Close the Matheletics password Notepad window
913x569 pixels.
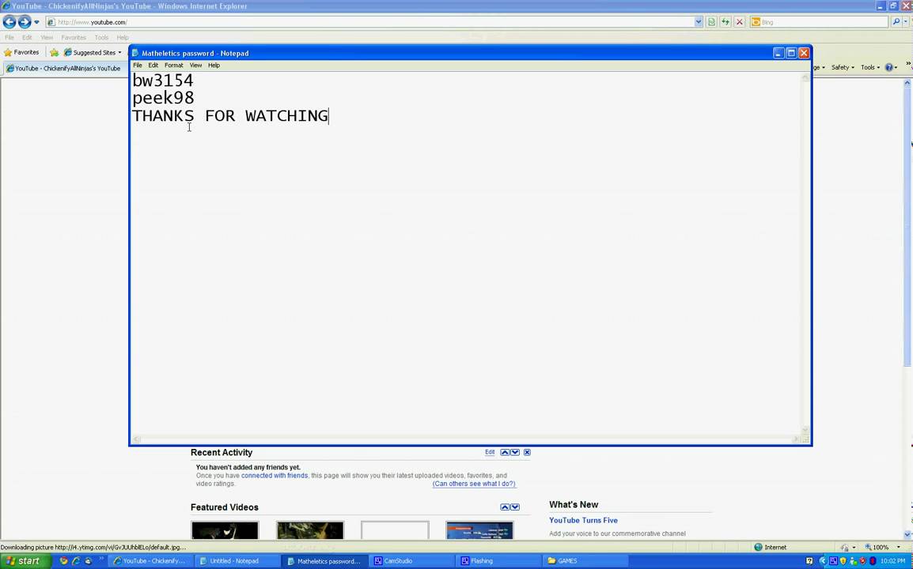(x=804, y=53)
